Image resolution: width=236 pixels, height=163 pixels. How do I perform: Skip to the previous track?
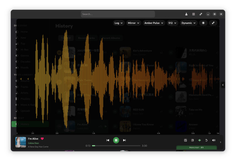[x=108, y=140]
